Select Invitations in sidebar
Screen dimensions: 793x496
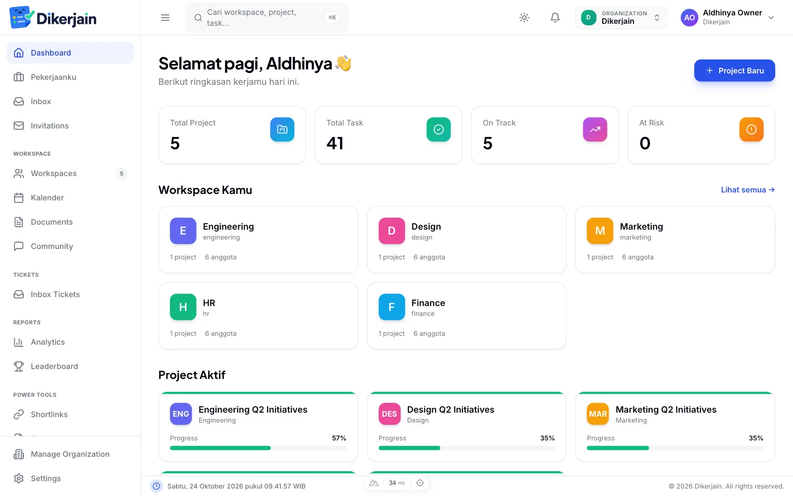tap(70, 126)
